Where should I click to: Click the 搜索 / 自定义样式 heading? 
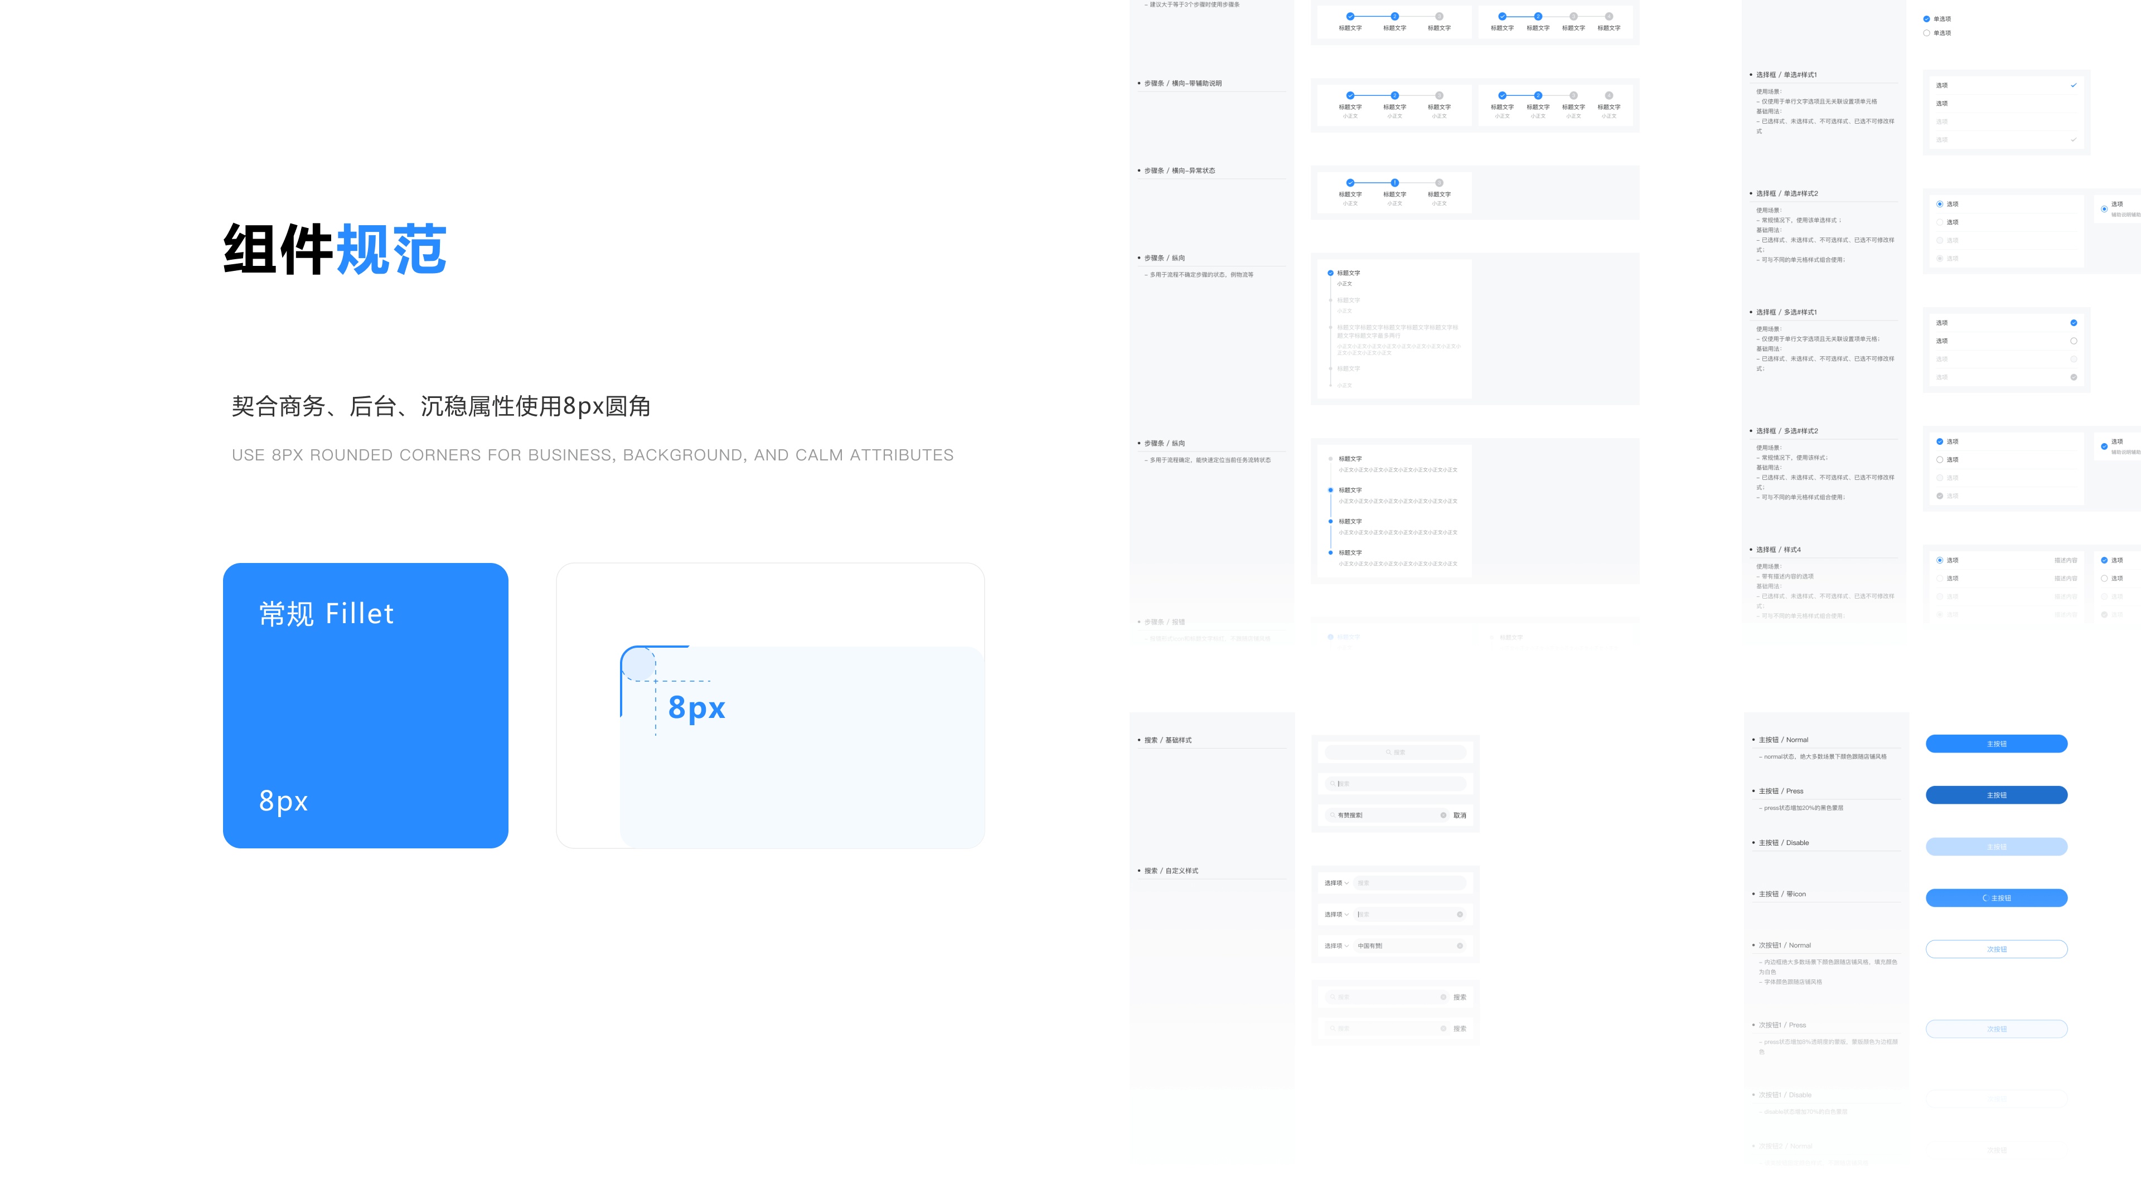click(1171, 871)
